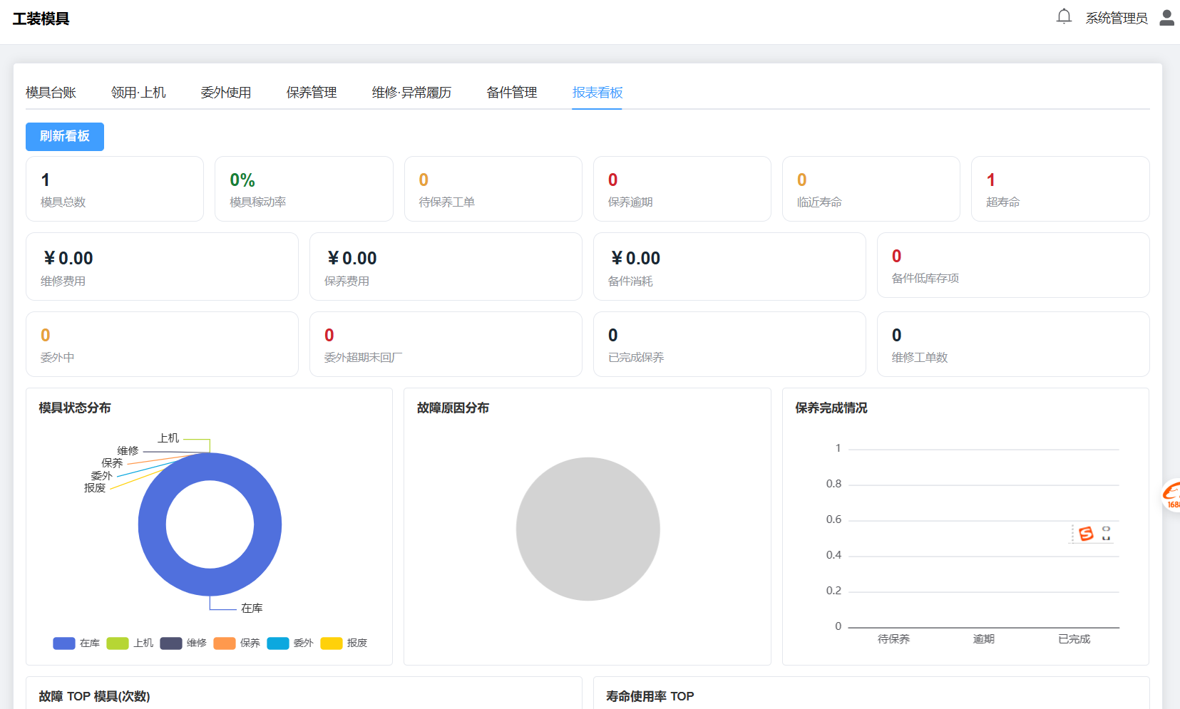Switch to the 模具台账 tab
This screenshot has width=1180, height=709.
pyautogui.click(x=51, y=93)
